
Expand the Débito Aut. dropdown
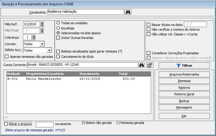click(x=49, y=50)
